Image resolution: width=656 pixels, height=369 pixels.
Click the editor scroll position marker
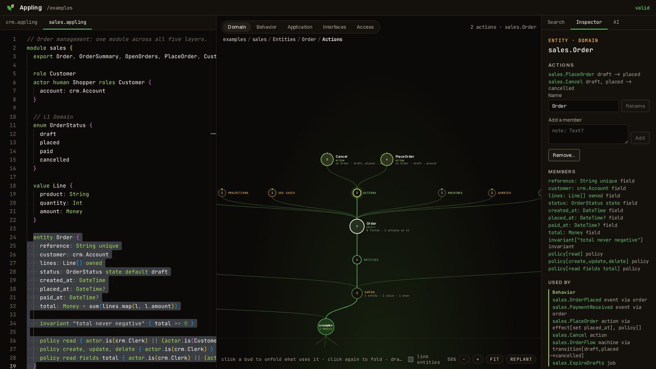point(213,134)
